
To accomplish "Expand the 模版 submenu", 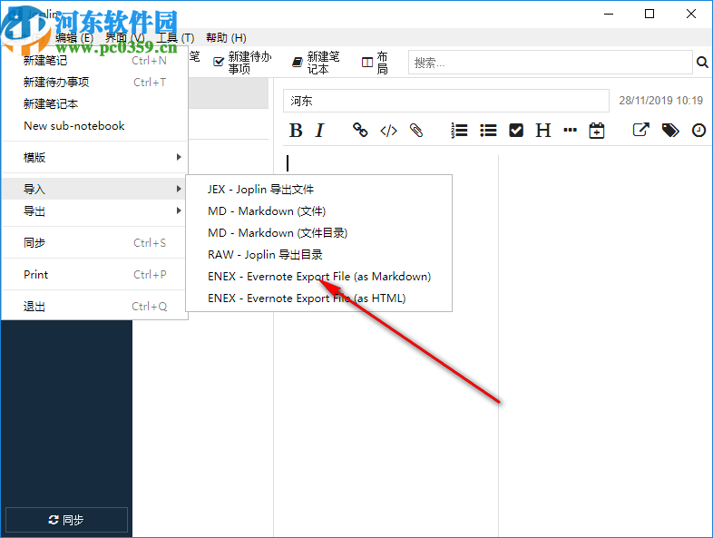I will [x=94, y=157].
